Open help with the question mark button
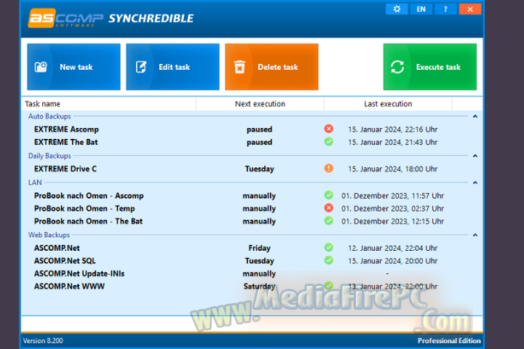This screenshot has width=524, height=349. (445, 9)
